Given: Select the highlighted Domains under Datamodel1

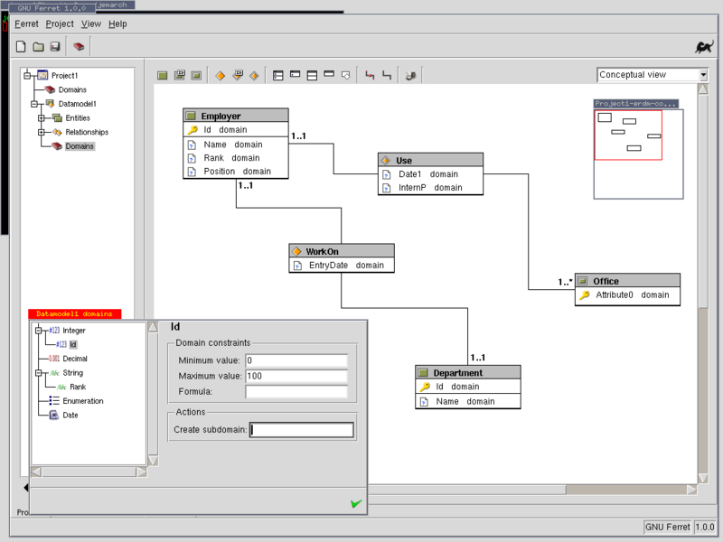Looking at the screenshot, I should pyautogui.click(x=80, y=146).
